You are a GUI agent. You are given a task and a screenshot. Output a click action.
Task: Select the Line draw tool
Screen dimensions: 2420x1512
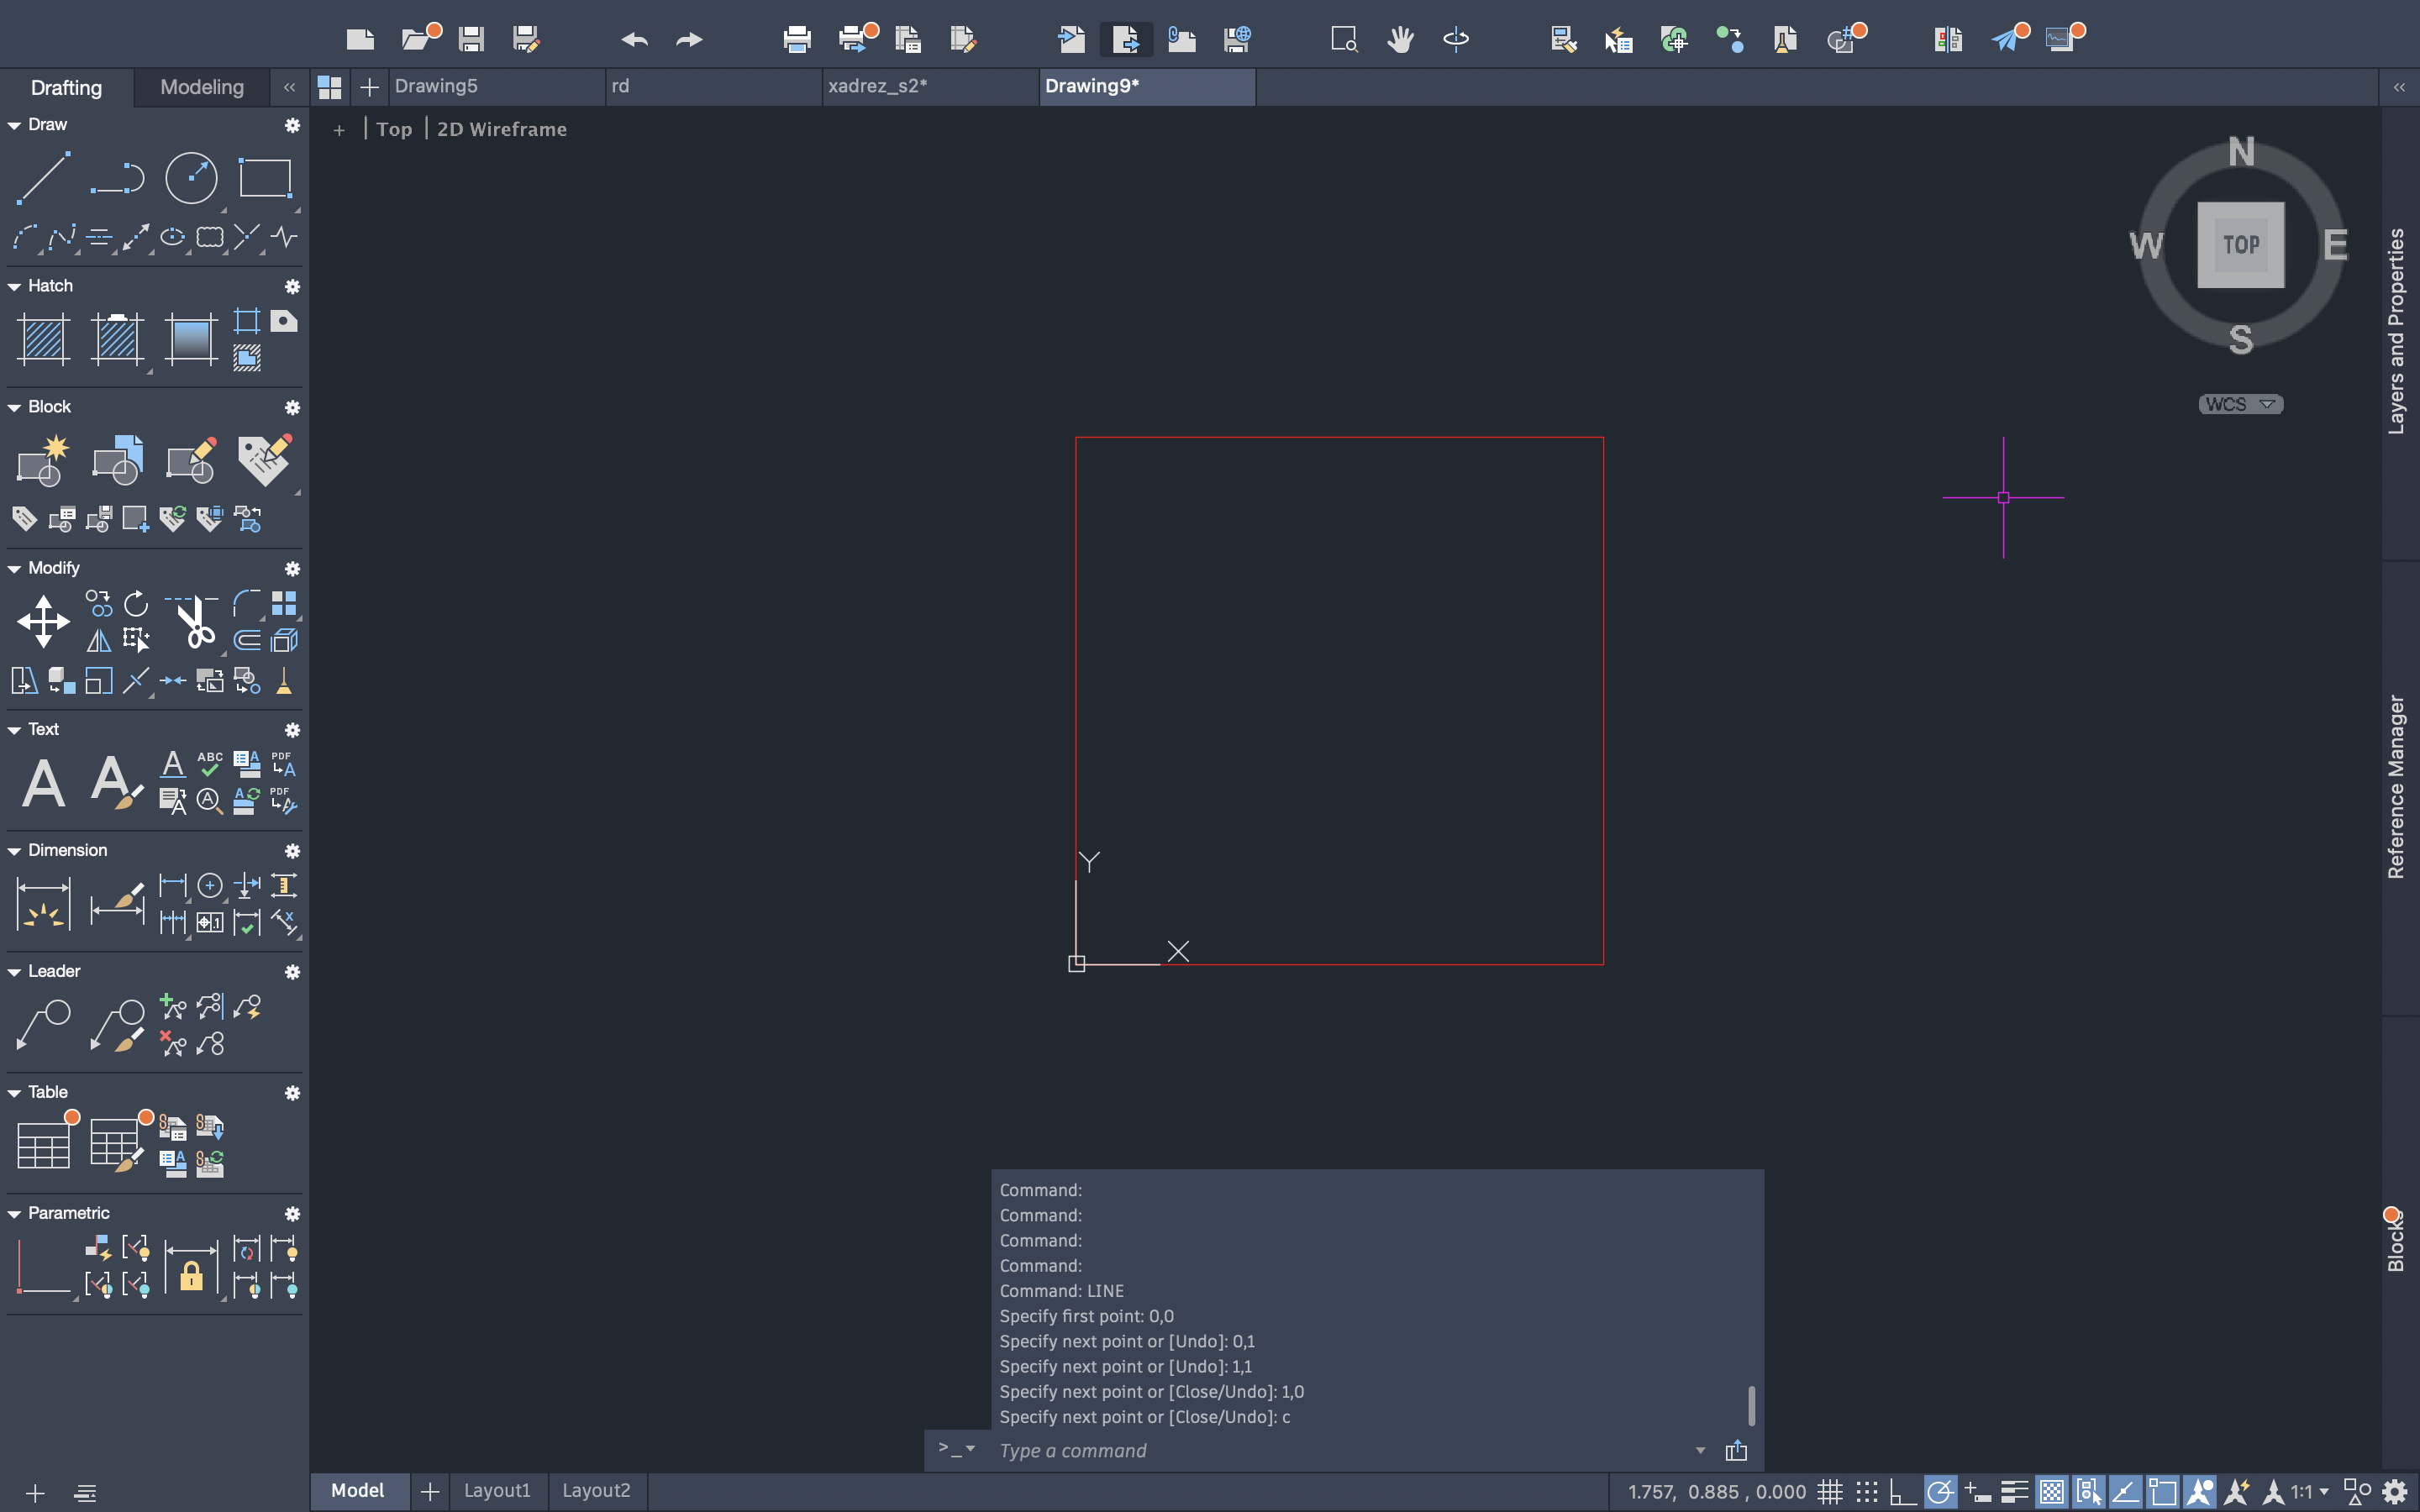[x=43, y=179]
